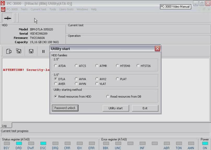Click the DRD status register indicator
The height and width of the screenshot is (150, 211).
point(19,143)
